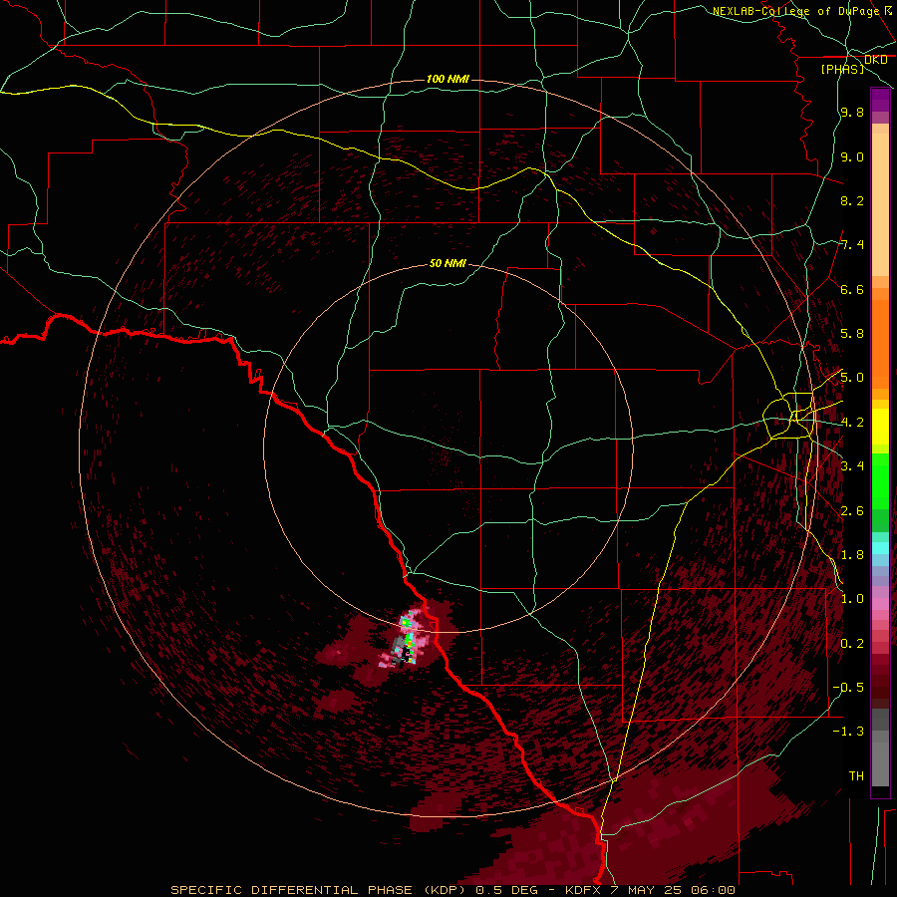Click the dark purple segment atop color scale
Image resolution: width=897 pixels, height=897 pixels.
click(880, 100)
